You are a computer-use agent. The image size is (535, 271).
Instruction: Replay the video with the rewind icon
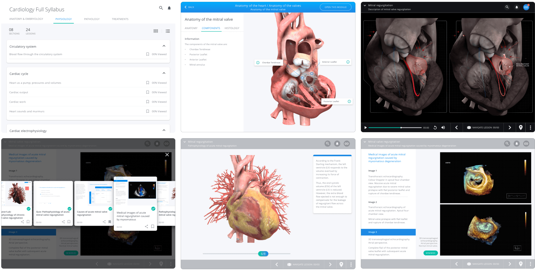tap(435, 127)
